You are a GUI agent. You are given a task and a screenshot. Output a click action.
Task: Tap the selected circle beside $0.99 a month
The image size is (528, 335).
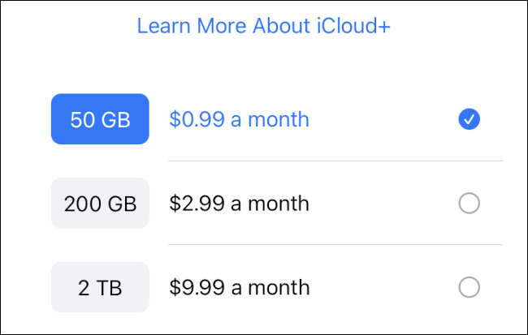coord(469,120)
